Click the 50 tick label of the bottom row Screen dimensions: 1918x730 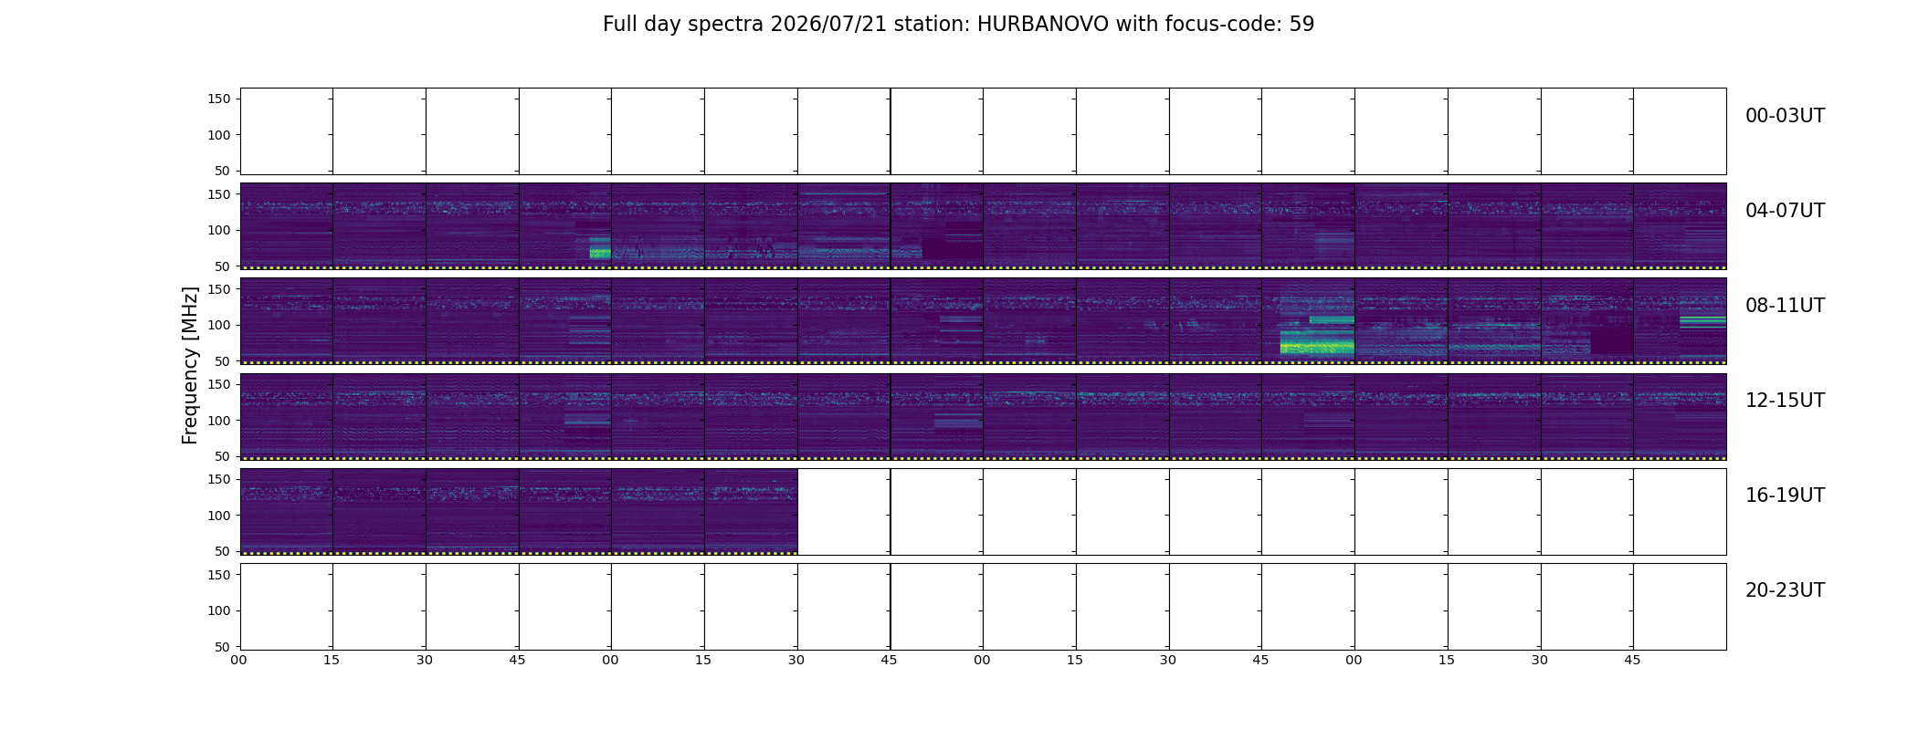click(223, 646)
